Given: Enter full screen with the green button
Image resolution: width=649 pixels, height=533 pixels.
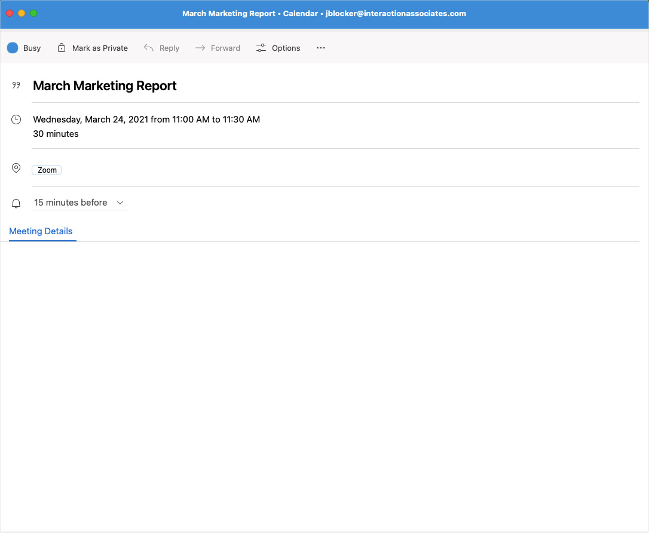Looking at the screenshot, I should [33, 13].
